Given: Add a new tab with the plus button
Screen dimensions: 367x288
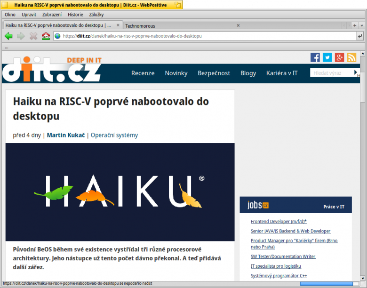Looking at the screenshot, I should (x=355, y=25).
